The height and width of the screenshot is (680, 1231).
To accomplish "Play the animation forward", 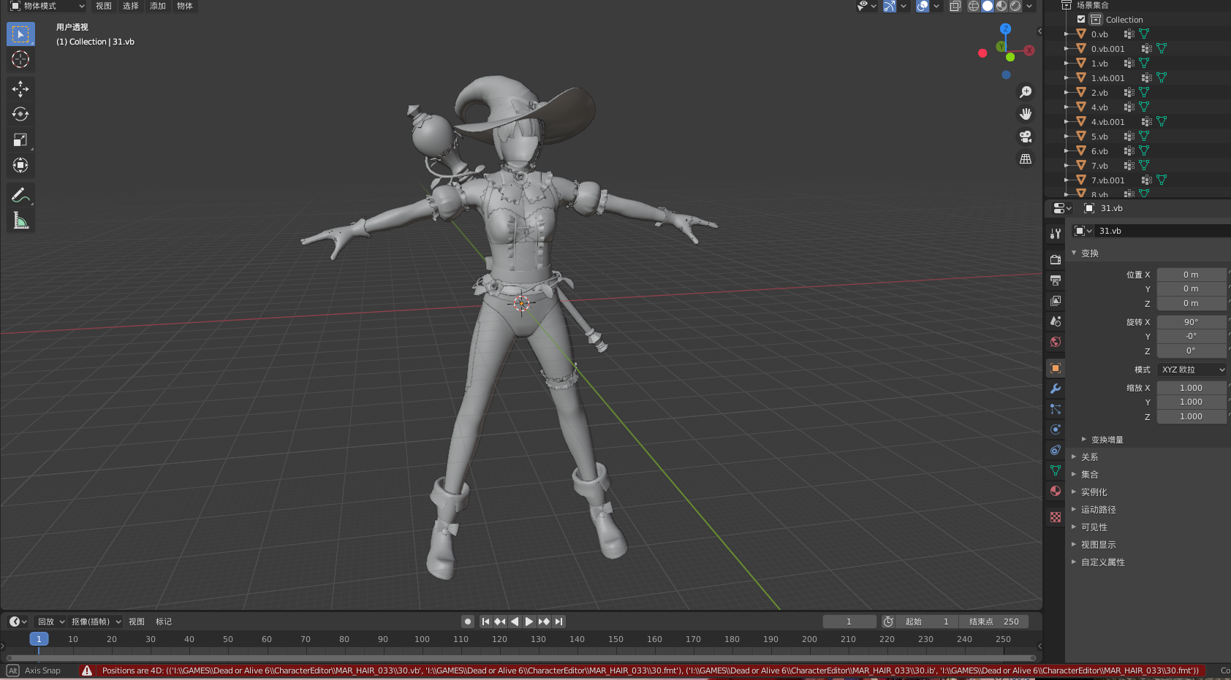I will [x=529, y=622].
